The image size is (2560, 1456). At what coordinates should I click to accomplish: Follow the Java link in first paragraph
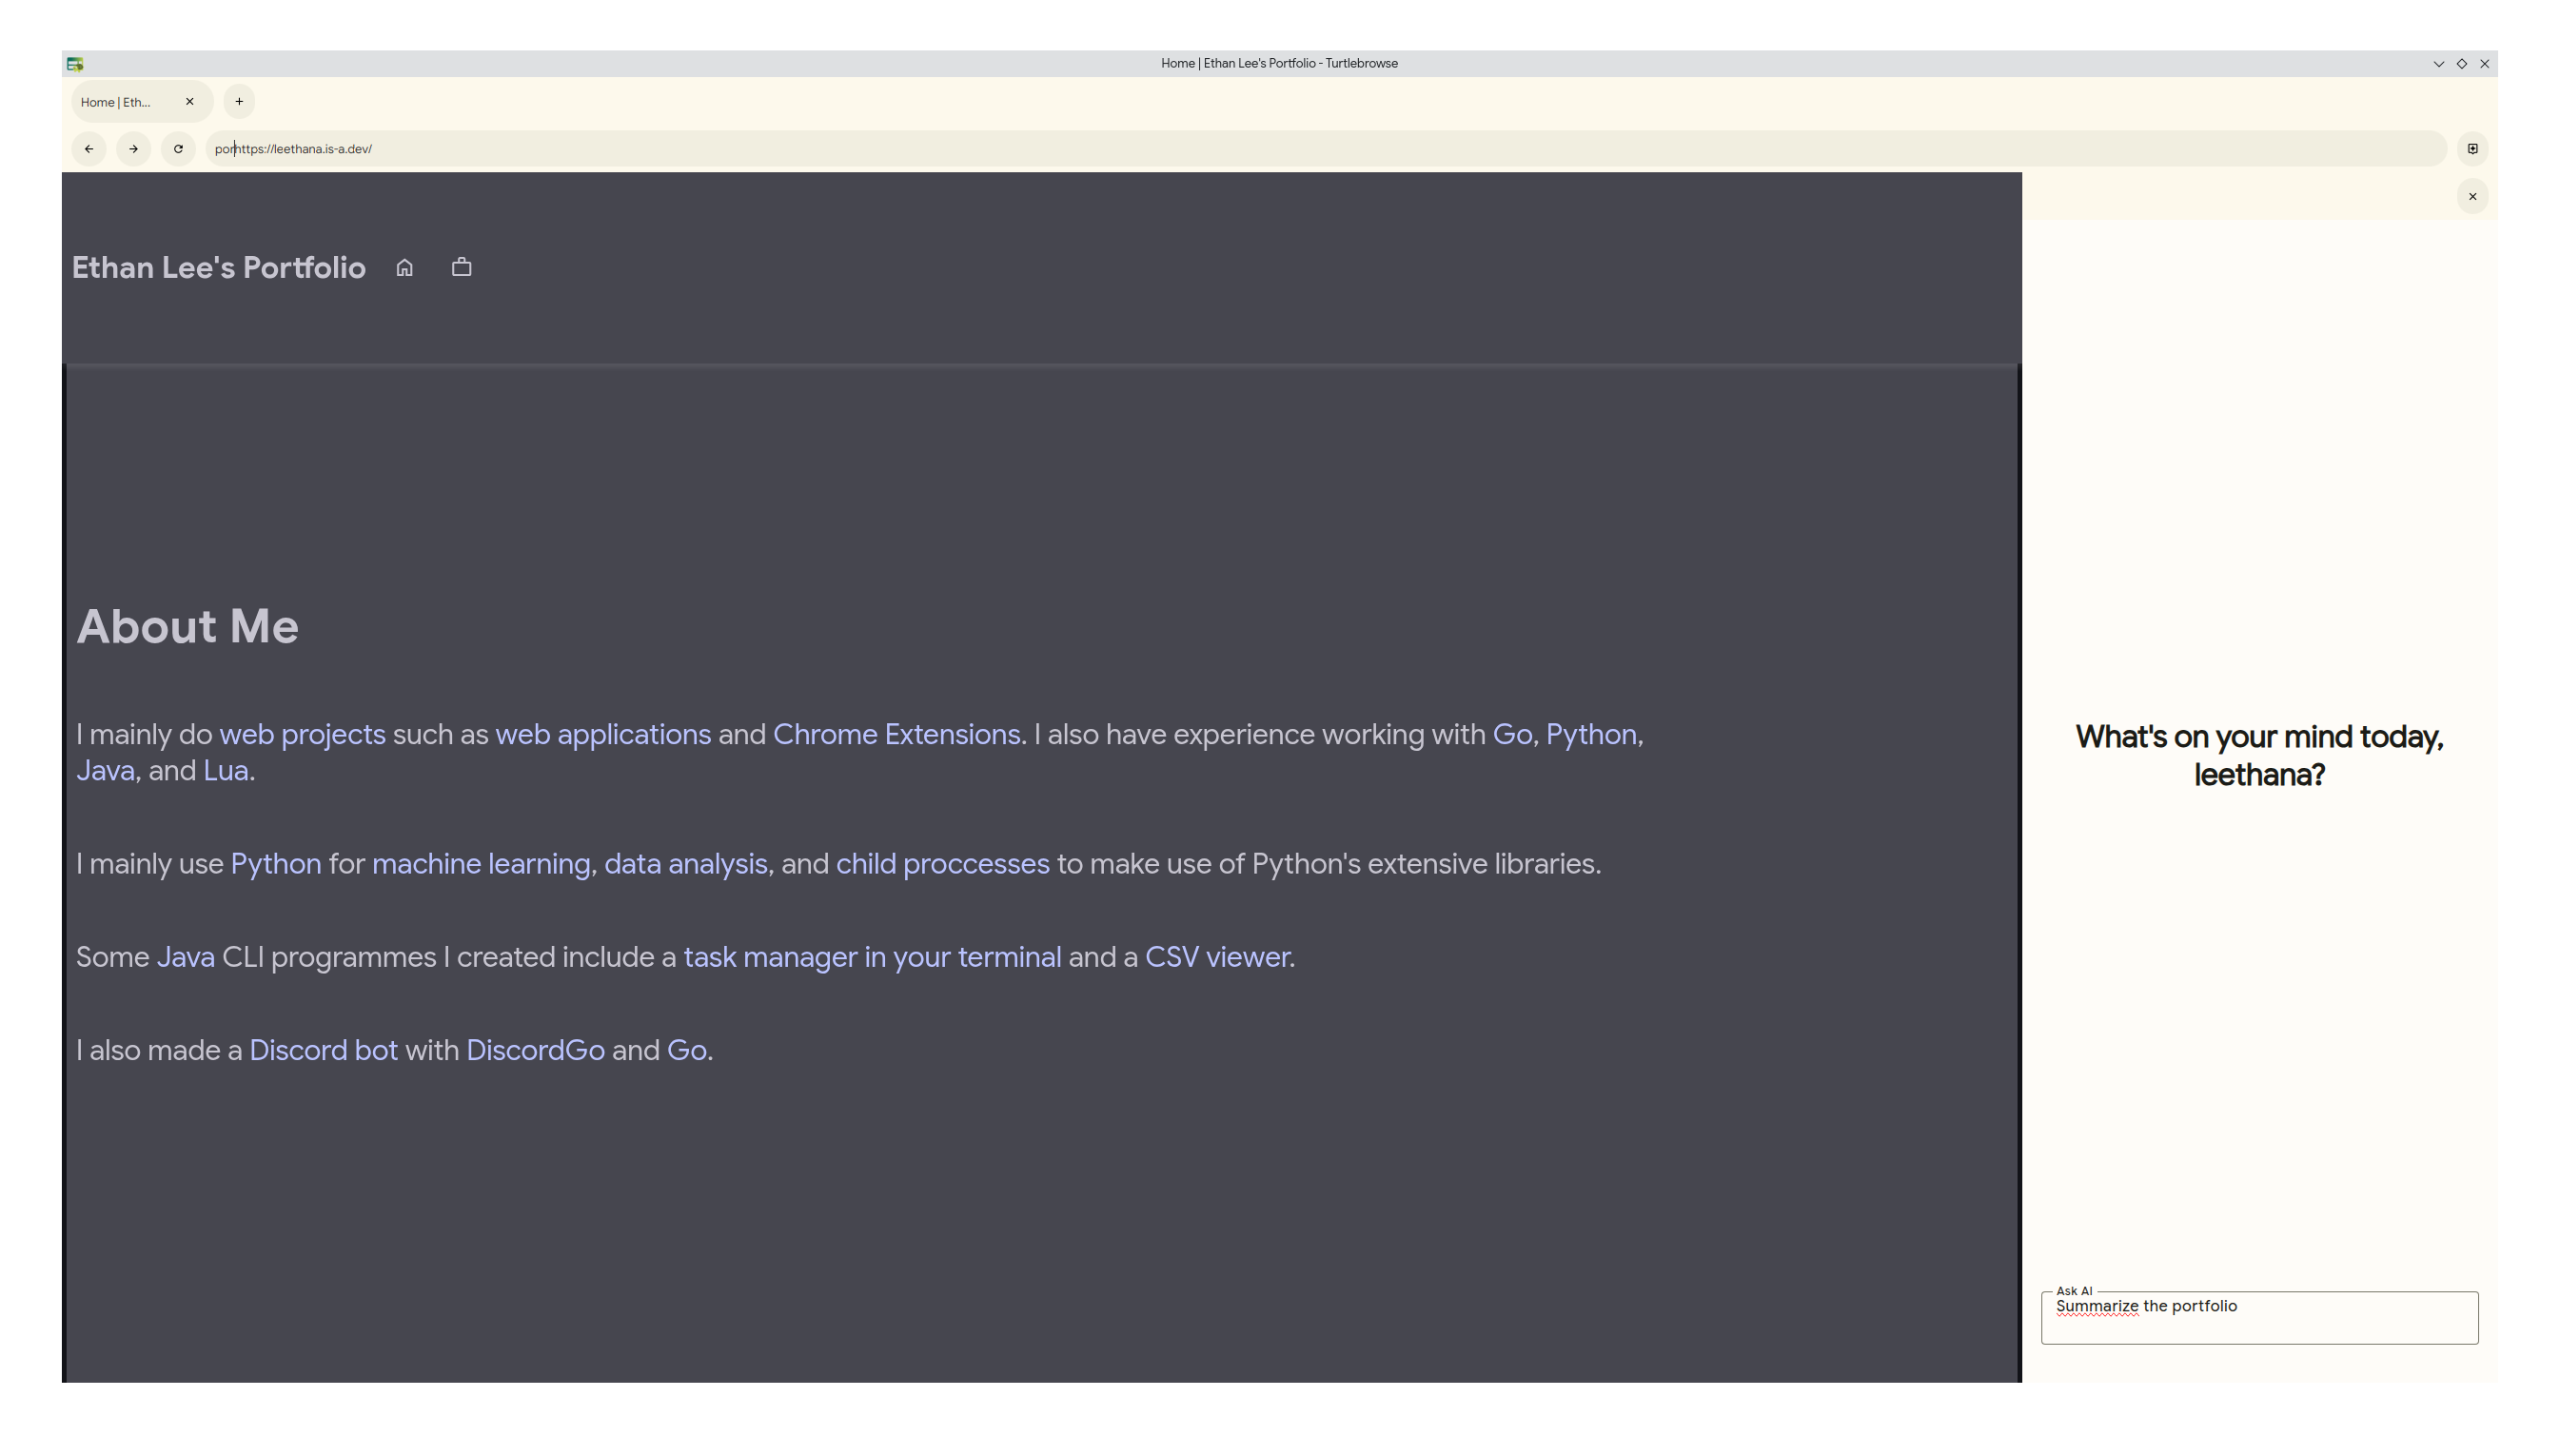[105, 770]
